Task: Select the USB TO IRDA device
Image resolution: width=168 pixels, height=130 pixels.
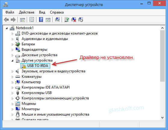Action: pos(35,66)
